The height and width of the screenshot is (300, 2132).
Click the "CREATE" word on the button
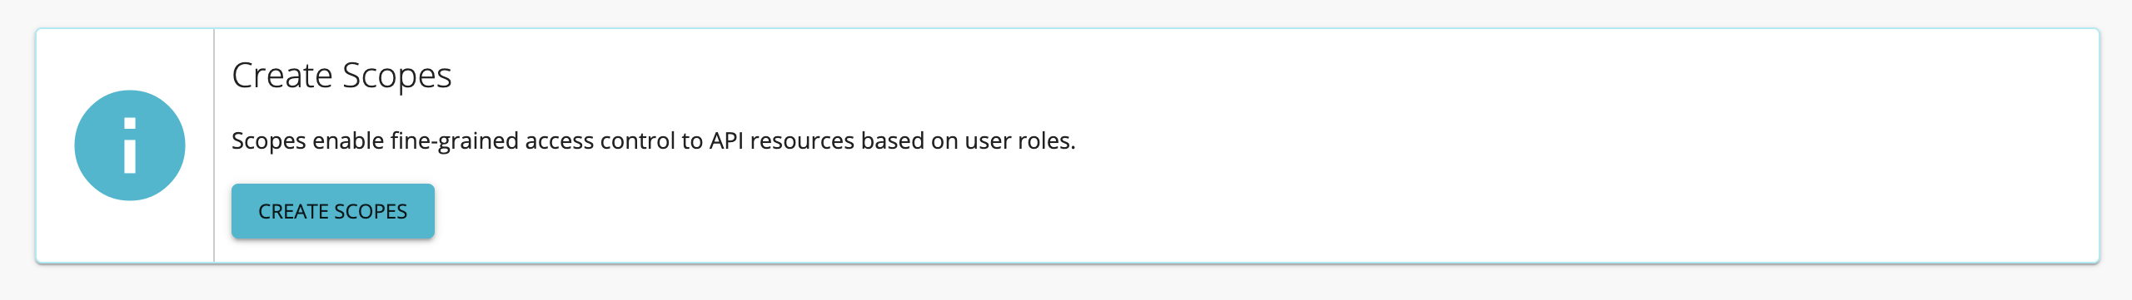pos(294,212)
